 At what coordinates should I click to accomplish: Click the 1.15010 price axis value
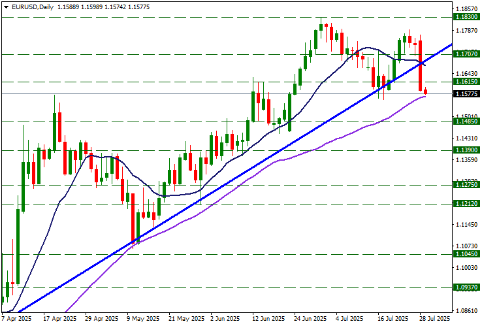click(467, 116)
